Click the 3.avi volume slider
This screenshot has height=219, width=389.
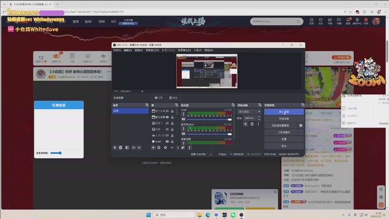click(210, 119)
